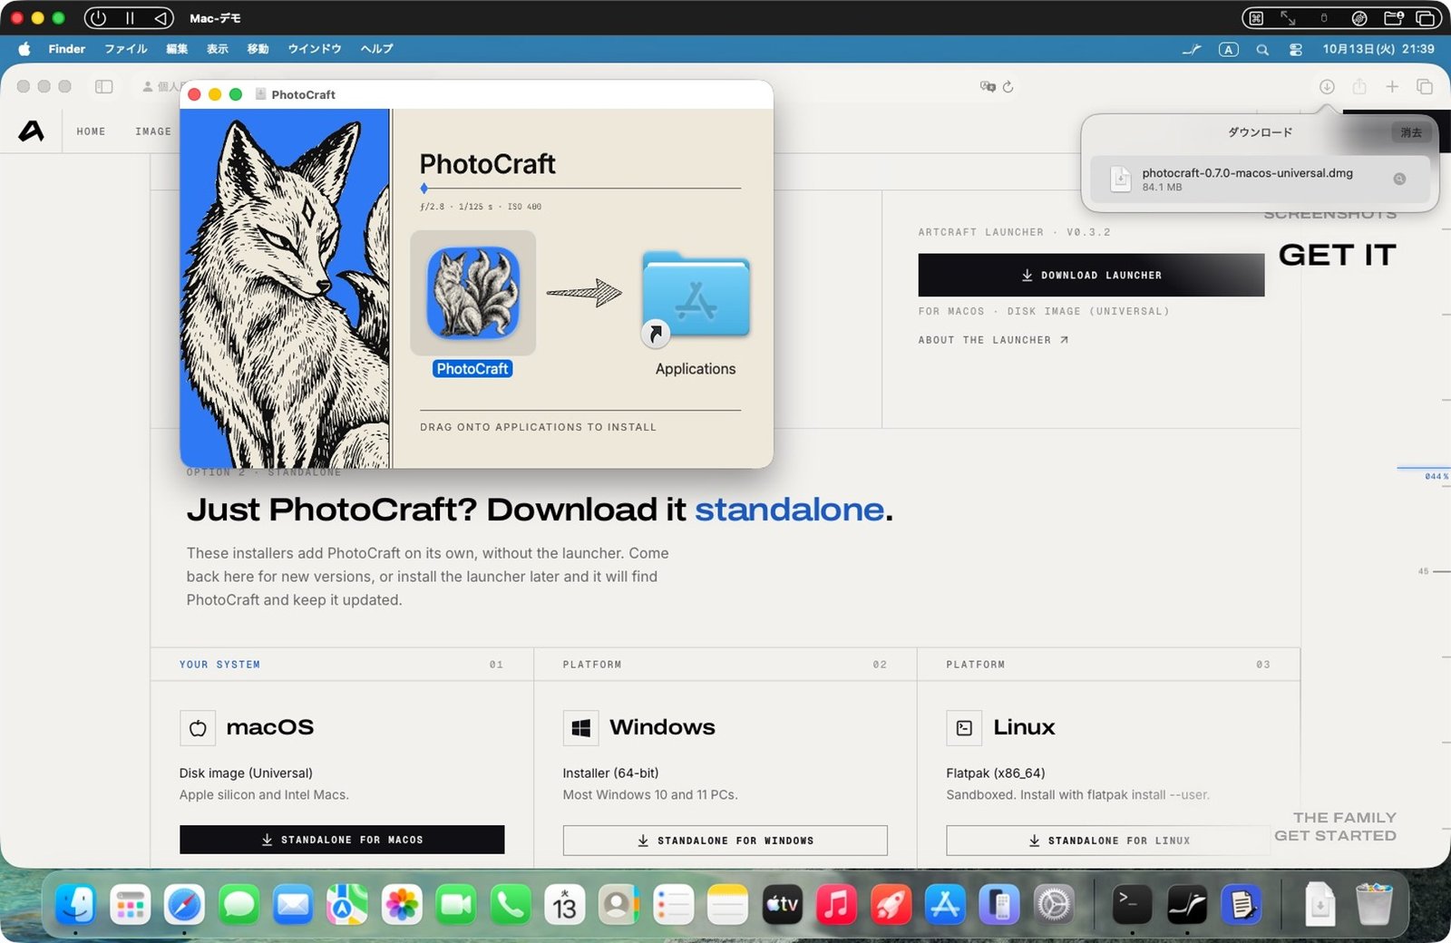The width and height of the screenshot is (1451, 943).
Task: Show Safari downloads button
Action: click(1327, 87)
